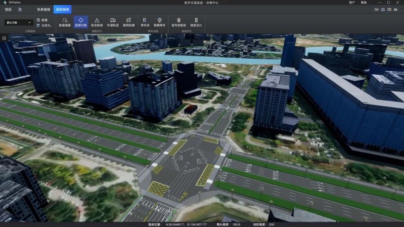Open the 标志标线 signs and markings tool
Image resolution: width=404 pixels, height=227 pixels.
click(97, 22)
